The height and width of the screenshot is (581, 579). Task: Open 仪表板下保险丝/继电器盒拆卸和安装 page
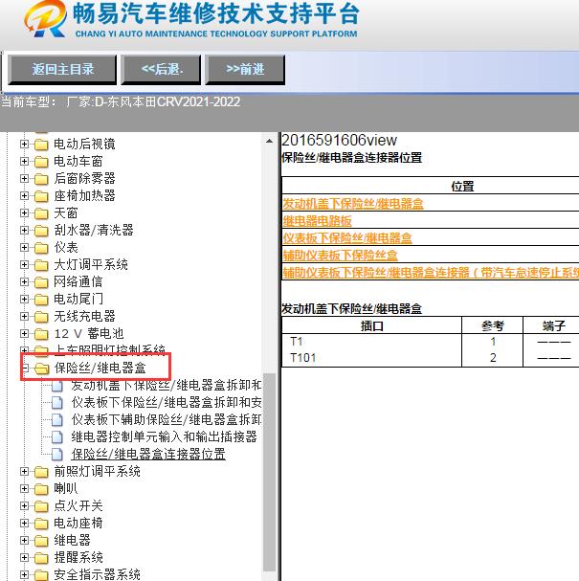click(167, 402)
